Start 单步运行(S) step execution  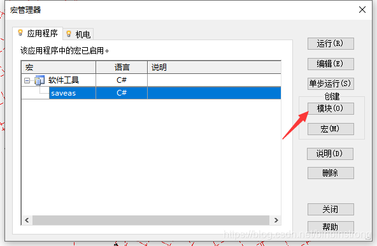tap(331, 83)
